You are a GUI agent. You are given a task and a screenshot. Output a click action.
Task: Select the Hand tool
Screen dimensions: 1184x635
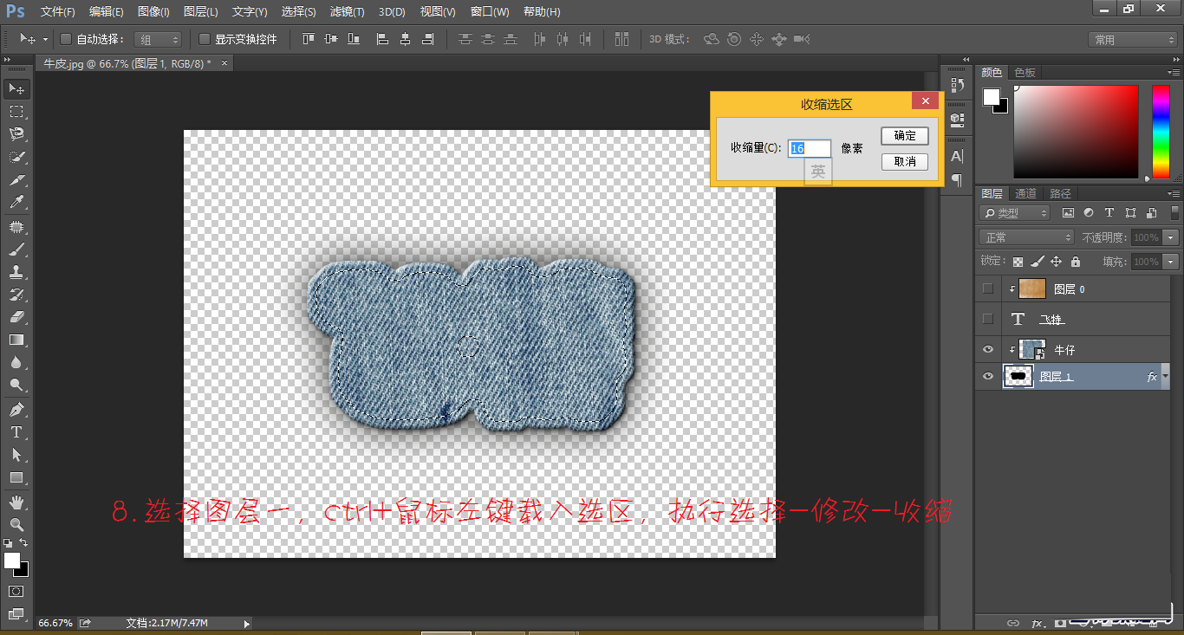coord(16,500)
